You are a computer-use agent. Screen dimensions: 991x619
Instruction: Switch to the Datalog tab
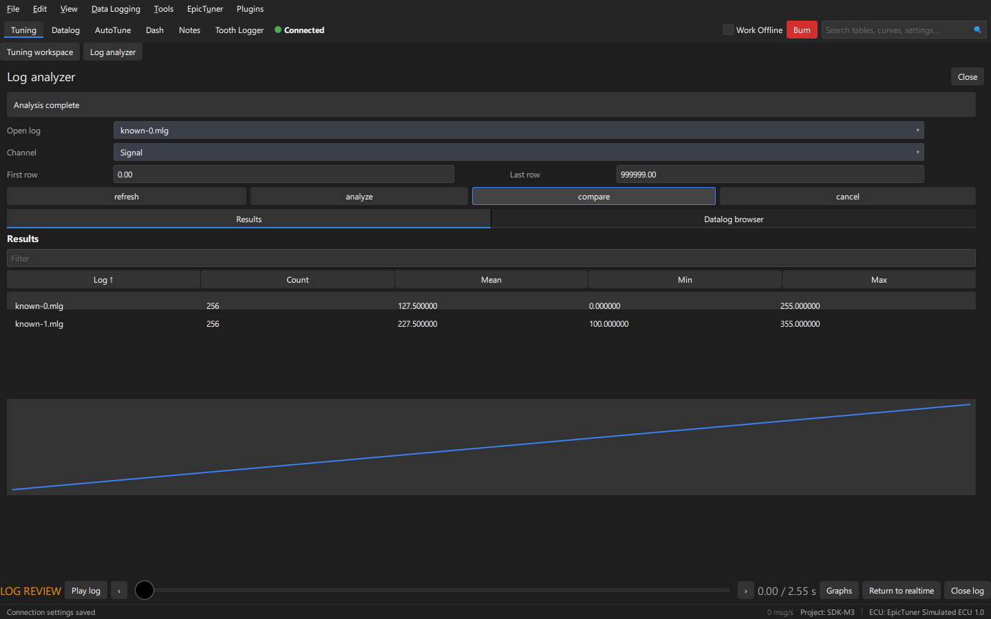pyautogui.click(x=65, y=30)
